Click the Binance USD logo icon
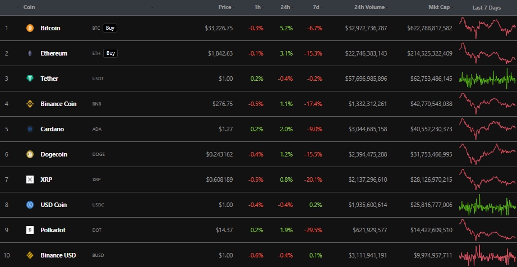Screen dimensions: 517x267 click(x=30, y=255)
